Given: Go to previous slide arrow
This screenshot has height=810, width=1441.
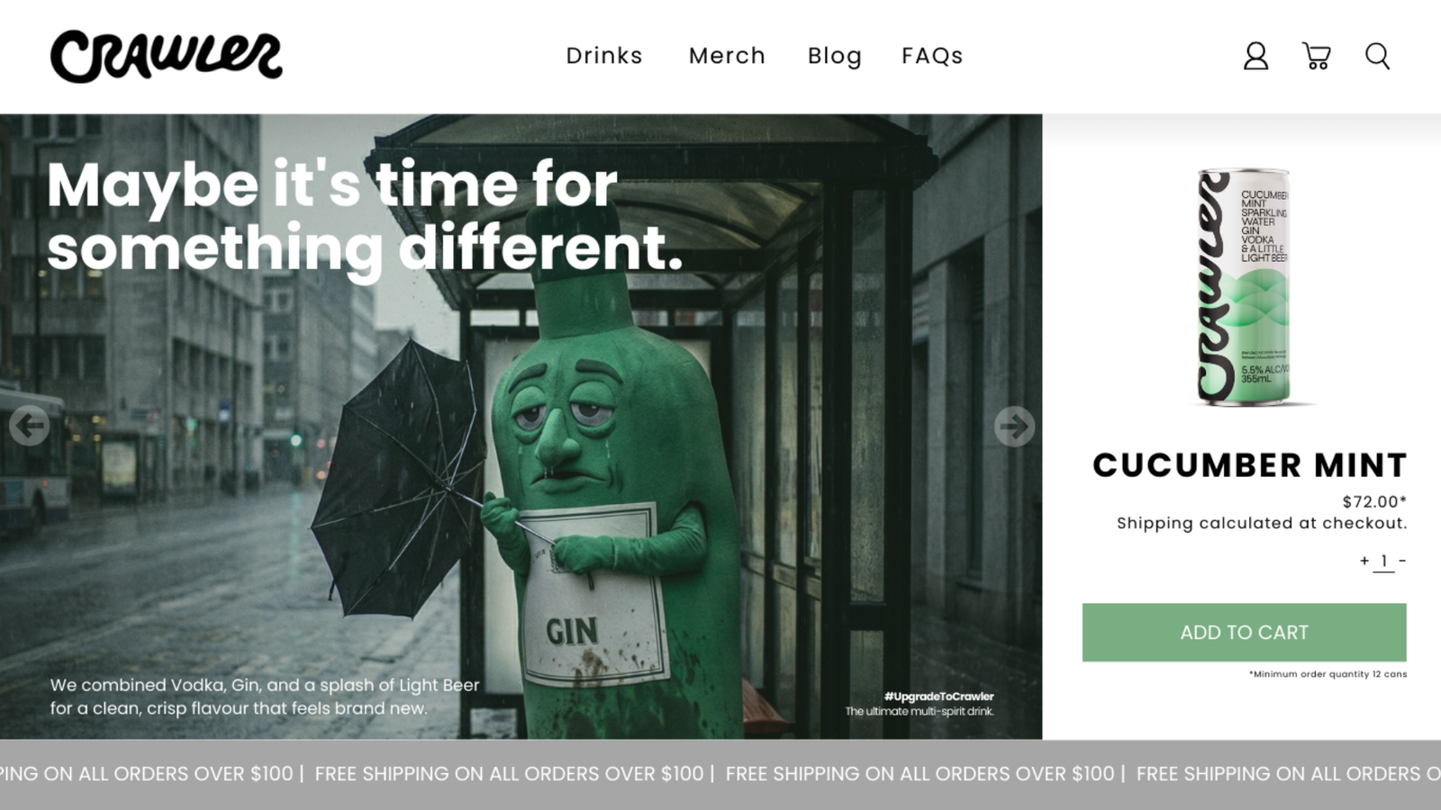Looking at the screenshot, I should pyautogui.click(x=29, y=426).
